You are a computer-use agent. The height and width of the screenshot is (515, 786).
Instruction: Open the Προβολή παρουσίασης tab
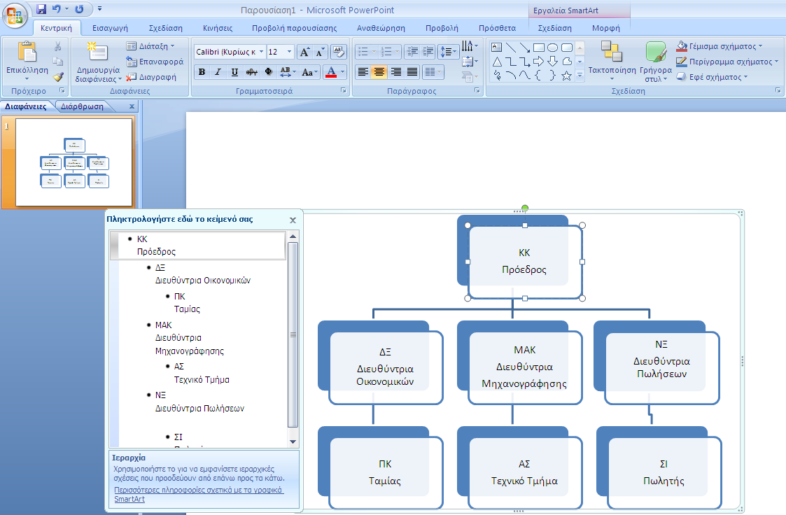click(294, 28)
